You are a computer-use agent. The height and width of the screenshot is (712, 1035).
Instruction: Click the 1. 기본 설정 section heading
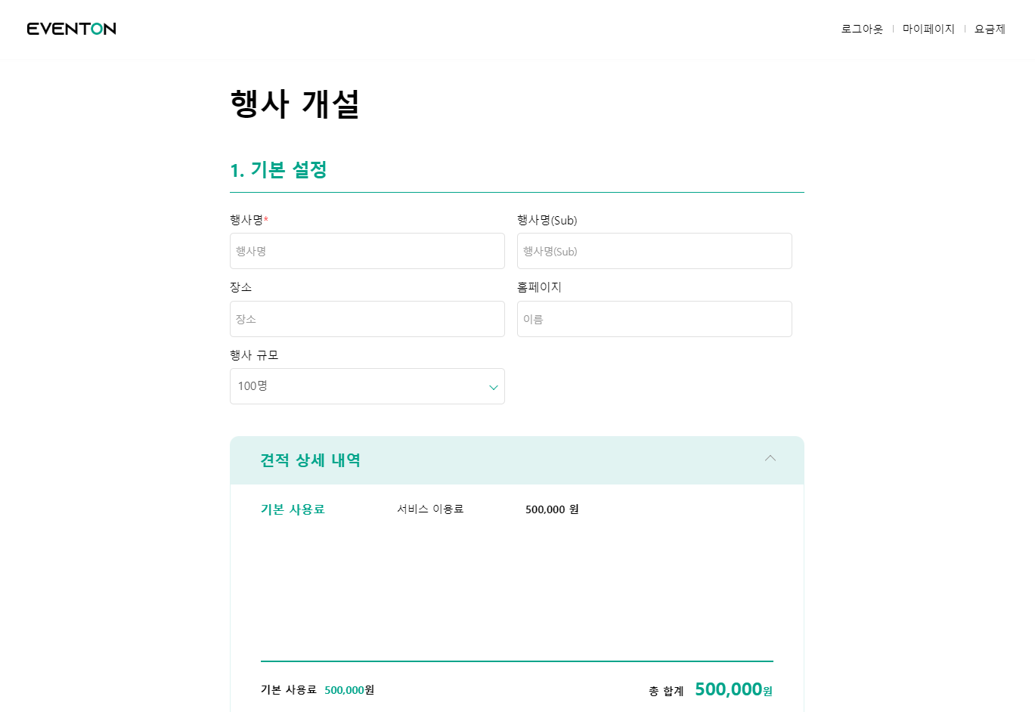278,170
